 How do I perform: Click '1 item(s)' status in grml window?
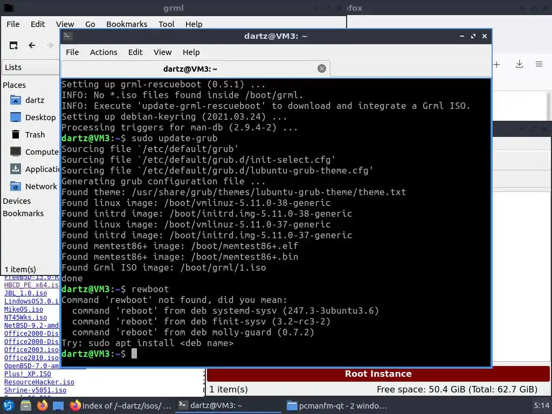click(20, 270)
